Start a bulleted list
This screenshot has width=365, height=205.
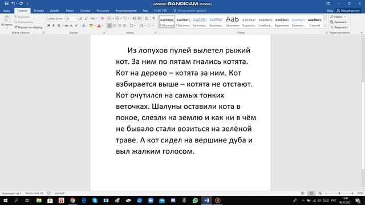[109, 19]
